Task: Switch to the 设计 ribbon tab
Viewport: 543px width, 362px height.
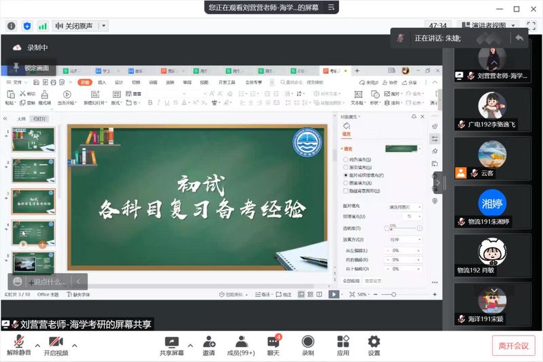Action: tap(119, 82)
